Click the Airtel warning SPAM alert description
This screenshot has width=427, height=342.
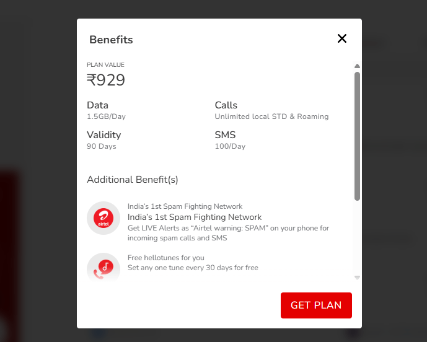click(x=228, y=233)
